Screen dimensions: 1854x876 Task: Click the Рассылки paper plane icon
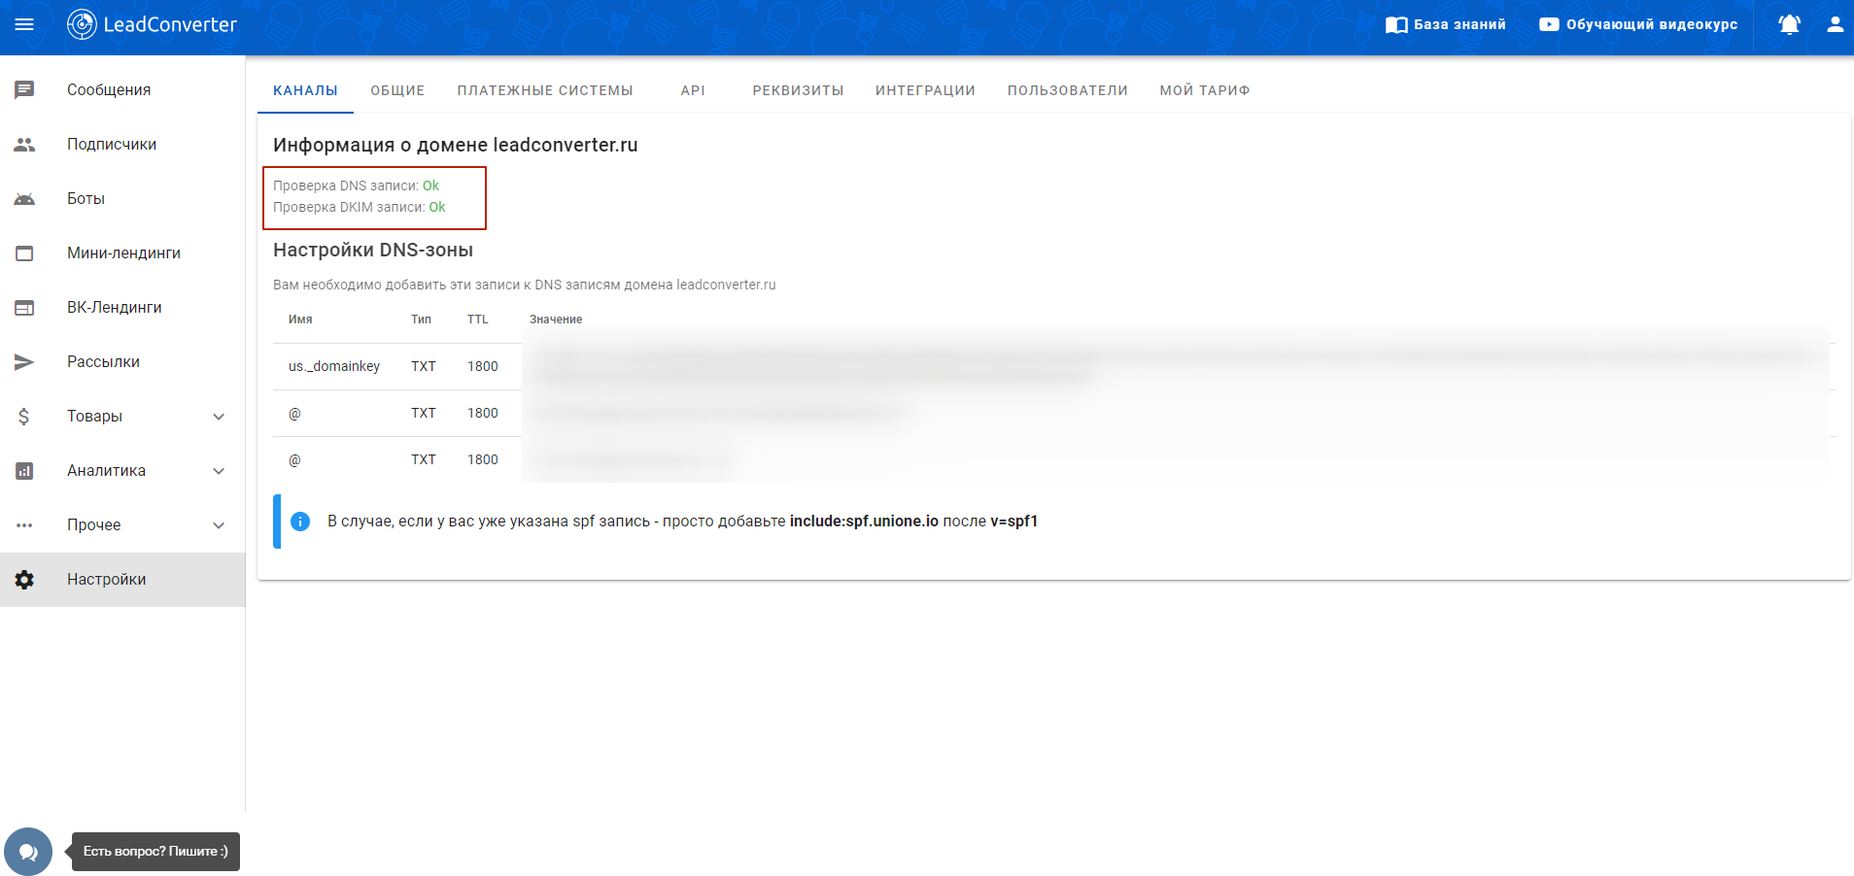pyautogui.click(x=24, y=361)
